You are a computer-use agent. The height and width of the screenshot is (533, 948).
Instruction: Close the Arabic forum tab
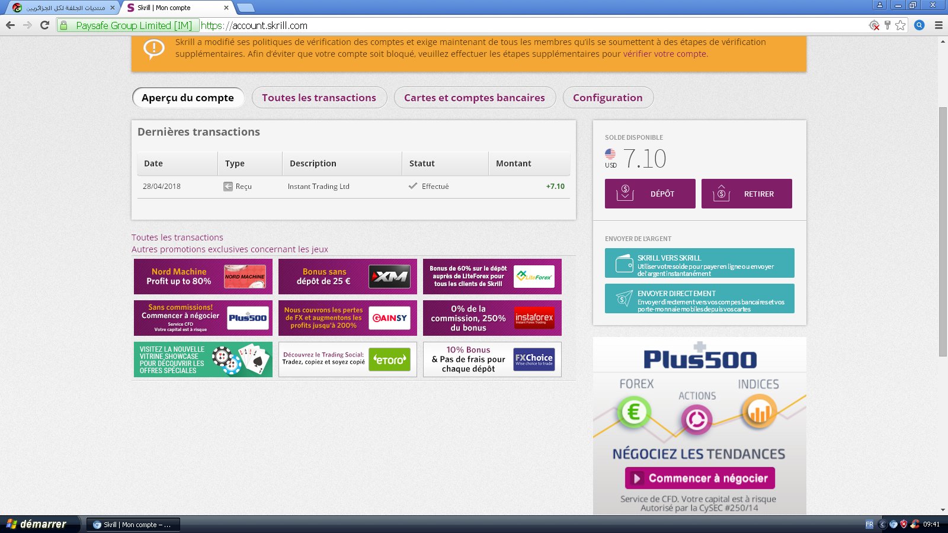click(113, 8)
